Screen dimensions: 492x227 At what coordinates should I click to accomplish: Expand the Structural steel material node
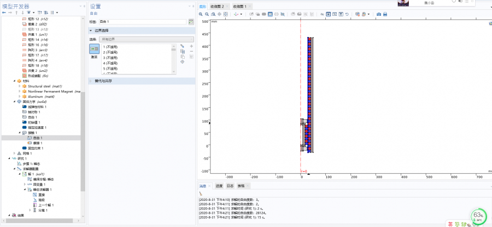(20, 86)
